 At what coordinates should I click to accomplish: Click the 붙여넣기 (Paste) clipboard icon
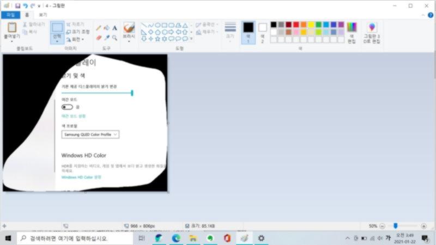(x=12, y=28)
